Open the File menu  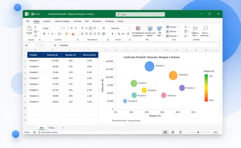(x=27, y=21)
